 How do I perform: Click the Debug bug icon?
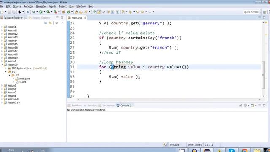coord(34,12)
